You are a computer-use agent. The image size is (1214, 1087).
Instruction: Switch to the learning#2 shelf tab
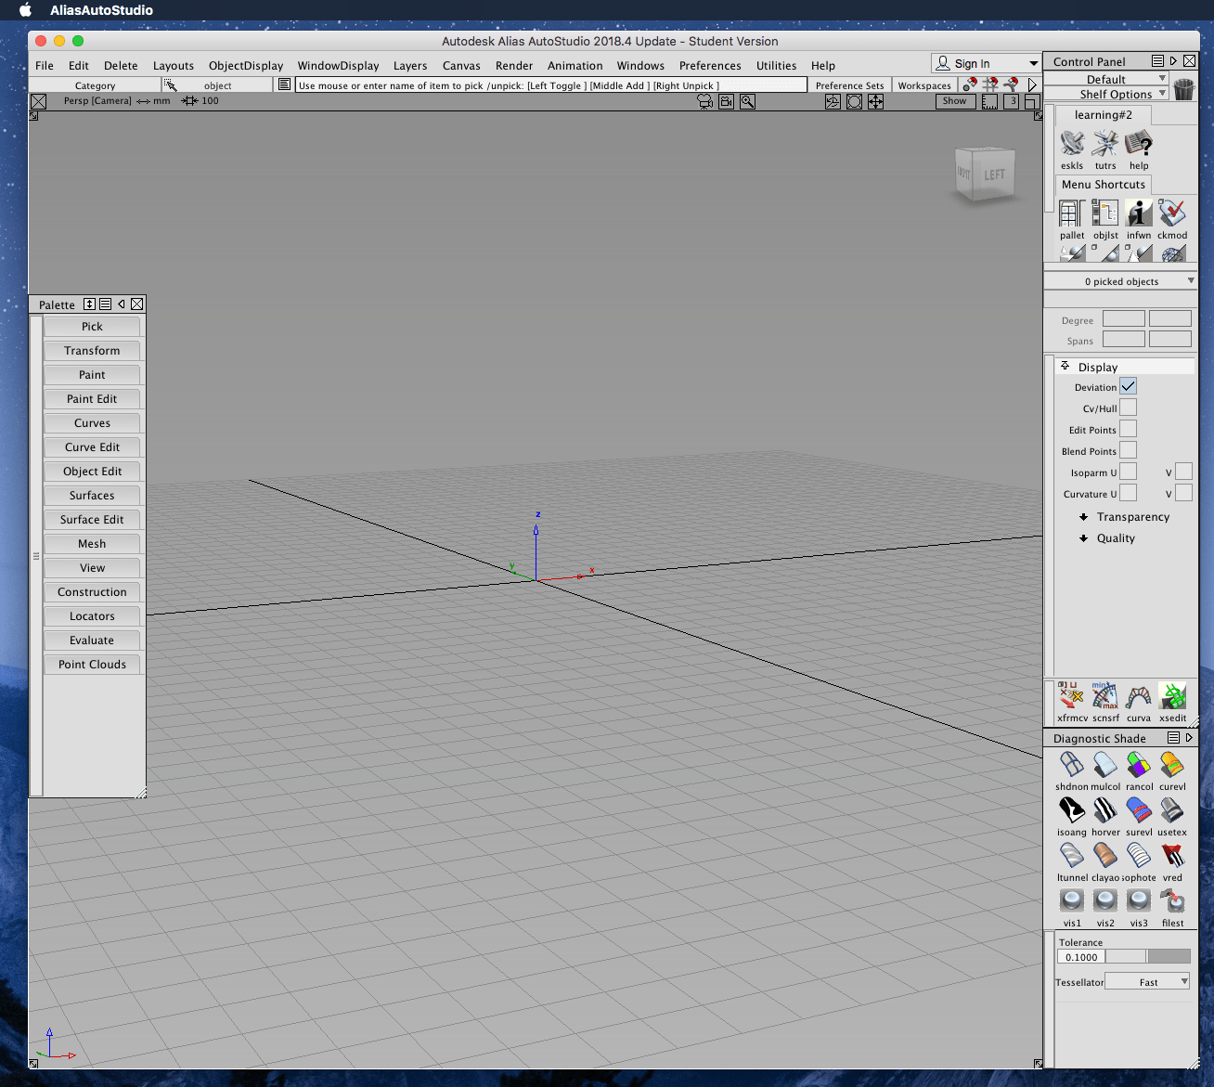(x=1104, y=115)
